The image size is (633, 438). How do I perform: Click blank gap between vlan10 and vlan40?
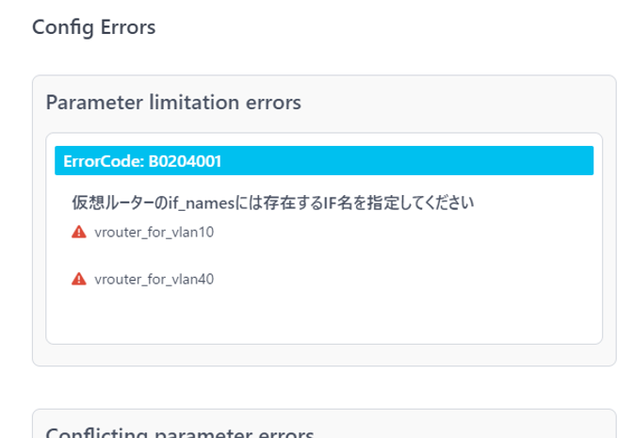[x=324, y=255]
